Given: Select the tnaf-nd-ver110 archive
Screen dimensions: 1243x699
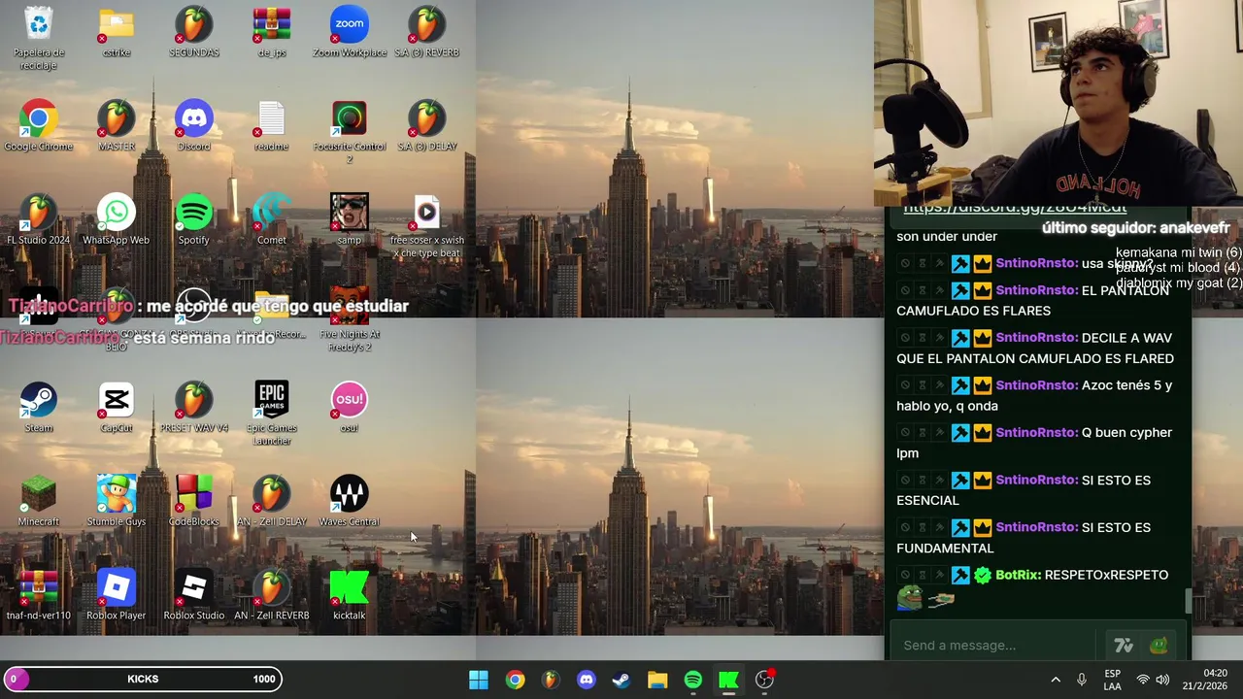Looking at the screenshot, I should coord(39,595).
